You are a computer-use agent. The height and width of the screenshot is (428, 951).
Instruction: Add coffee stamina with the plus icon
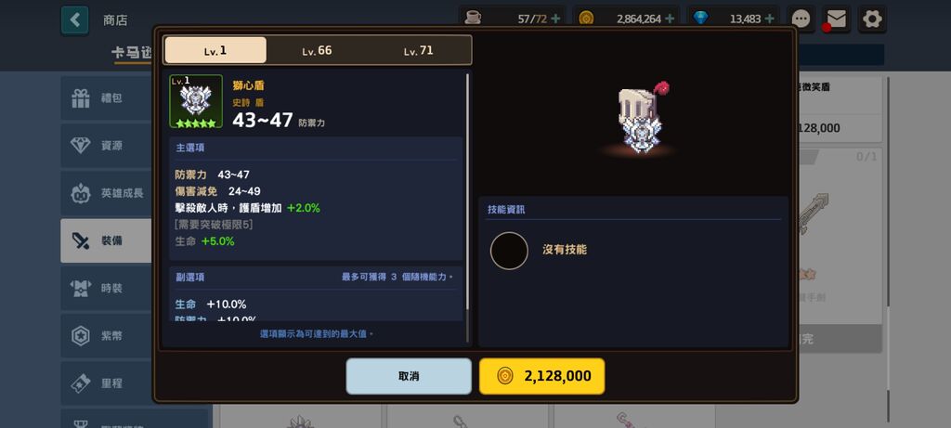(x=555, y=19)
